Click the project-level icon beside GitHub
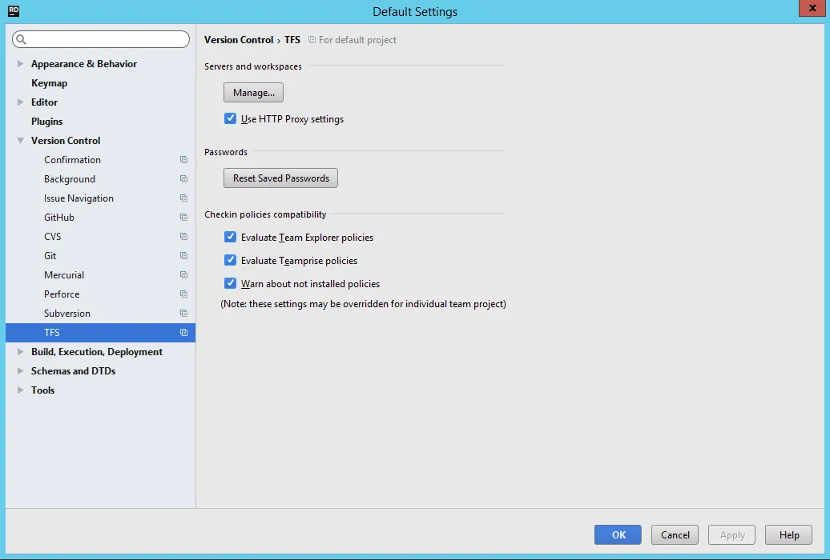 pos(183,218)
